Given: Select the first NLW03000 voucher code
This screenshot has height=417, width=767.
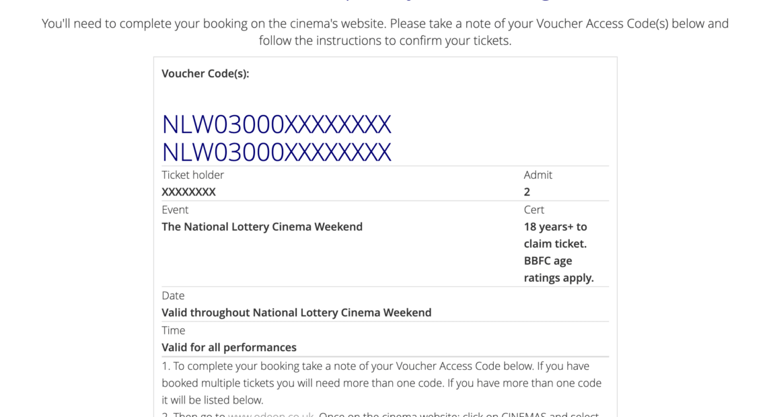Looking at the screenshot, I should (x=277, y=124).
